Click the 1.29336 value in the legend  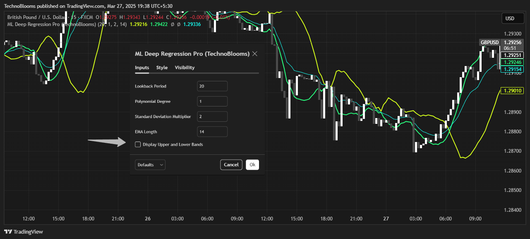[x=192, y=24]
